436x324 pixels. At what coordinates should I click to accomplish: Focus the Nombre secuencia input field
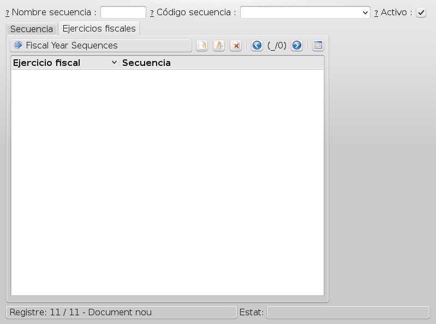point(123,13)
